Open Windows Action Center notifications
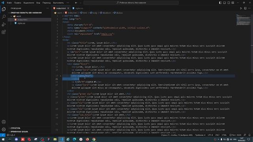The image size is (253, 142). [249, 139]
